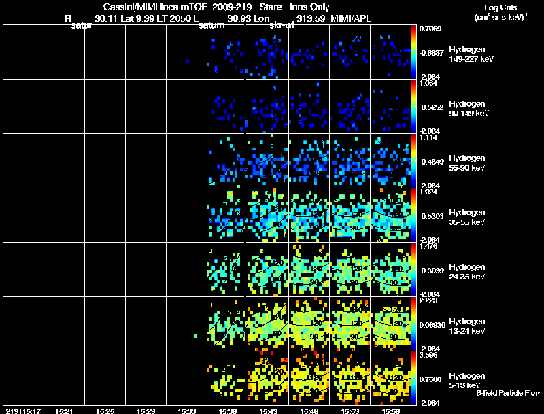Click the colorbar value "3.596"

pyautogui.click(x=428, y=355)
